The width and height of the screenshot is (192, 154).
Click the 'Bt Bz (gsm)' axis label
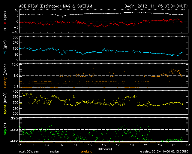pyautogui.click(x=5, y=21)
